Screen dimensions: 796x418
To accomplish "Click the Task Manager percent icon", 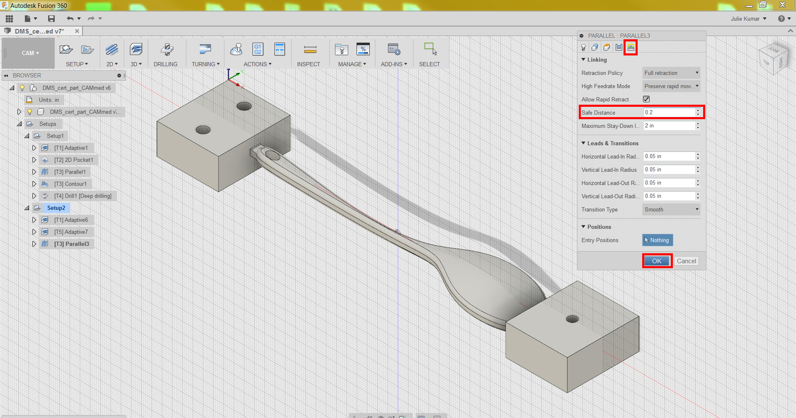I will (363, 50).
